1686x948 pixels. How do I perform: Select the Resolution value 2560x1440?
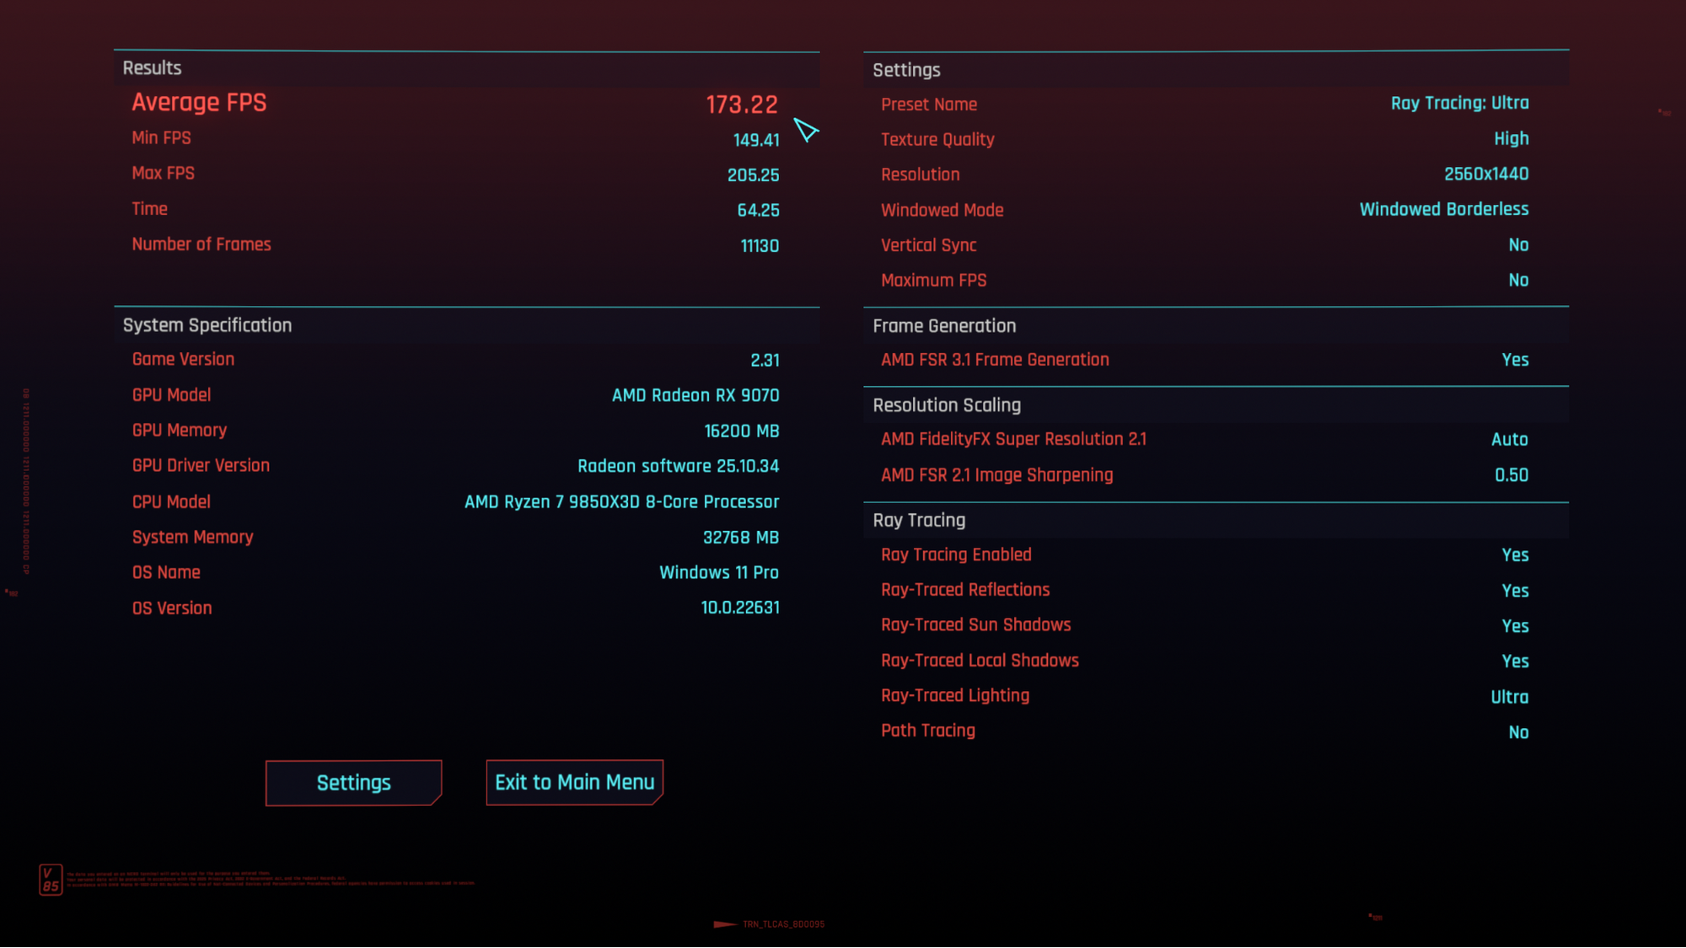click(x=1485, y=174)
